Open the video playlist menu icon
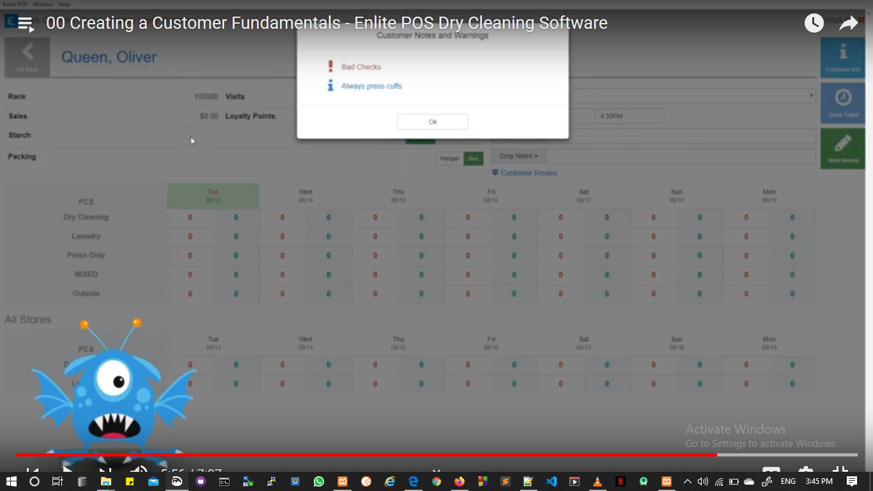Screen dimensions: 873x491 (x=26, y=24)
